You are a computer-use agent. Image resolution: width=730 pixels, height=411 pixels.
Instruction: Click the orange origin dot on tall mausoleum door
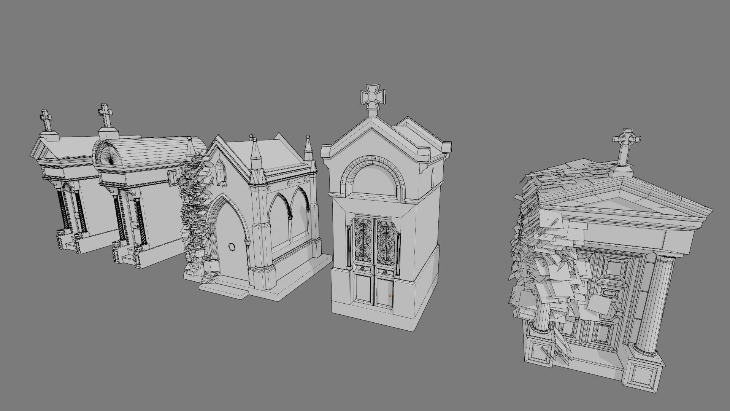[390, 296]
